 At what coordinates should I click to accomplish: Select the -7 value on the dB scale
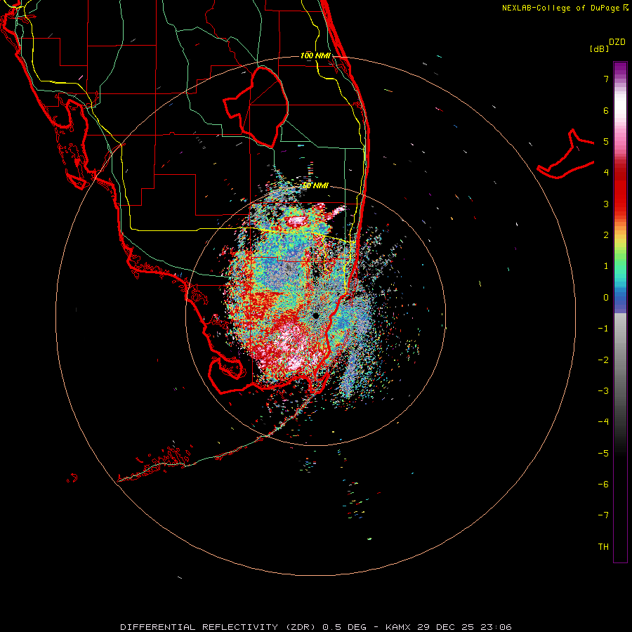click(603, 515)
